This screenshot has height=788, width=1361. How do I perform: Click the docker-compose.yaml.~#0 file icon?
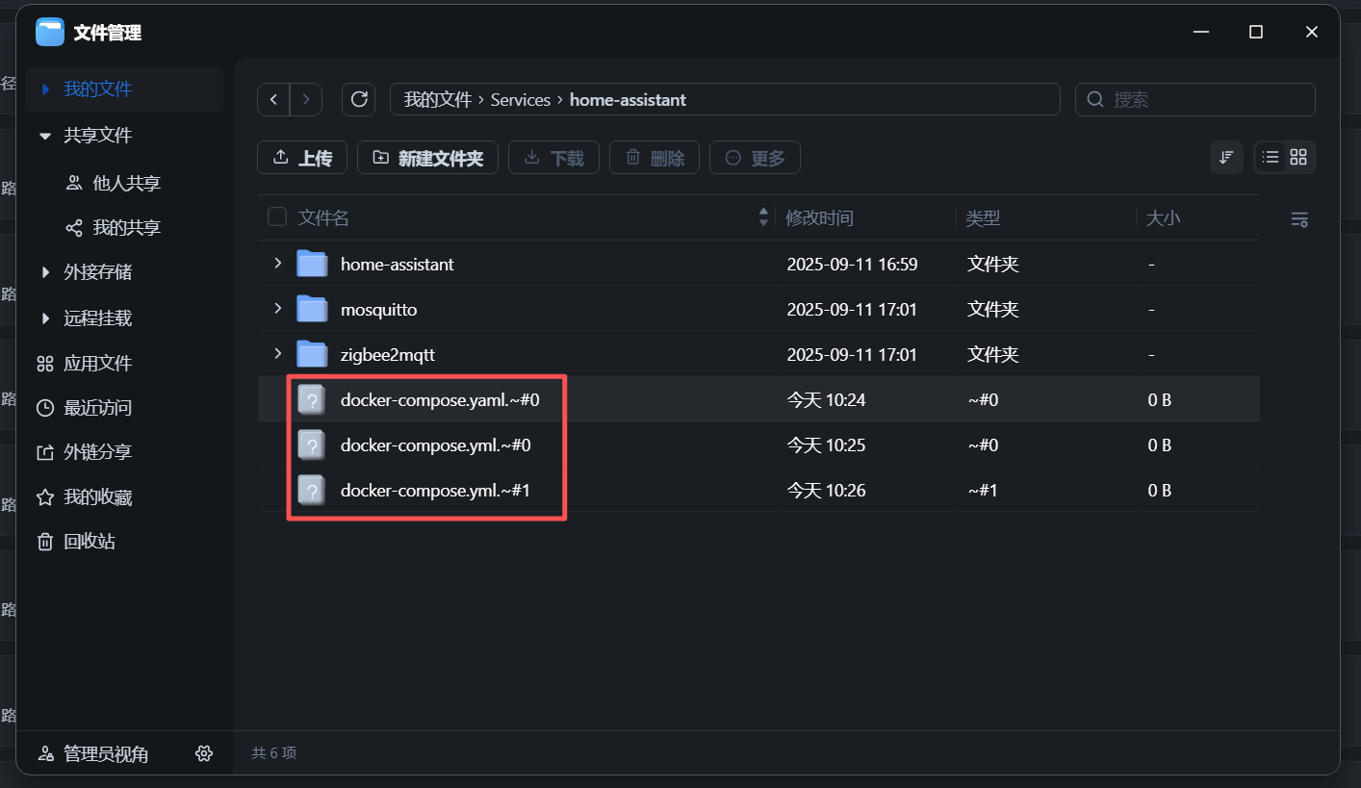click(311, 399)
